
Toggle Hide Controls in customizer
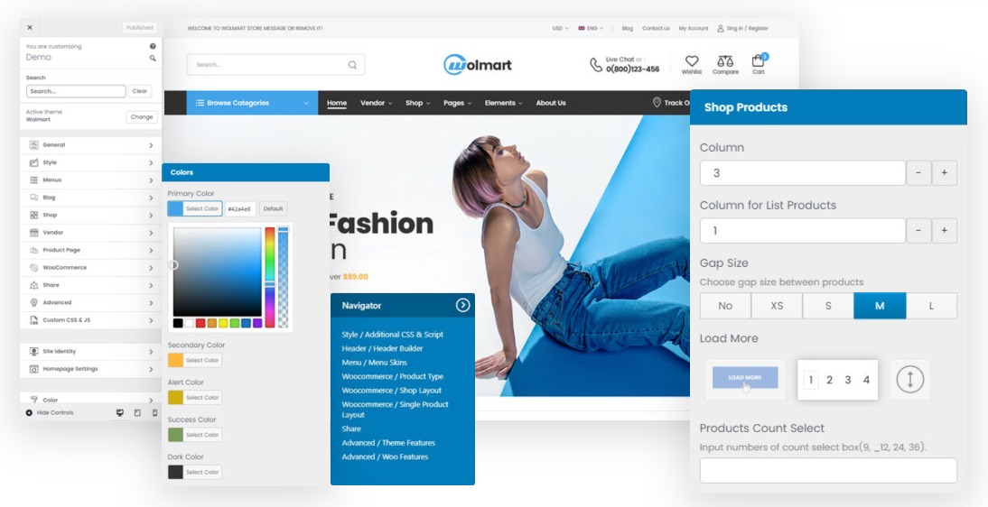click(x=50, y=413)
